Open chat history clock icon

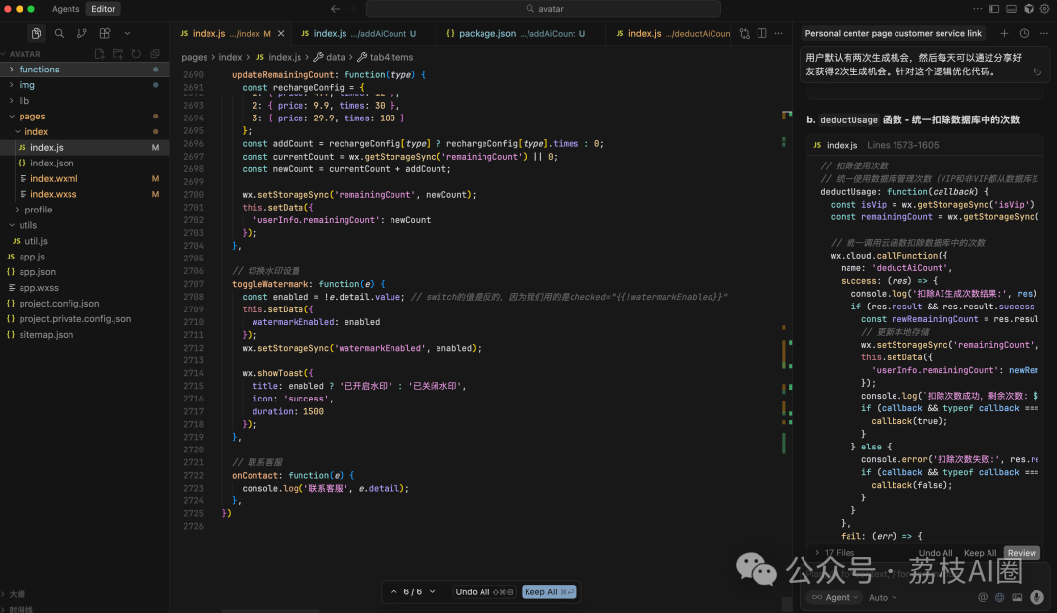[x=1024, y=33]
